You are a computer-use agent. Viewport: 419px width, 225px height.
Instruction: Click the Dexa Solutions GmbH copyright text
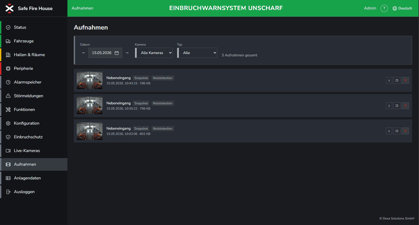pos(397,218)
